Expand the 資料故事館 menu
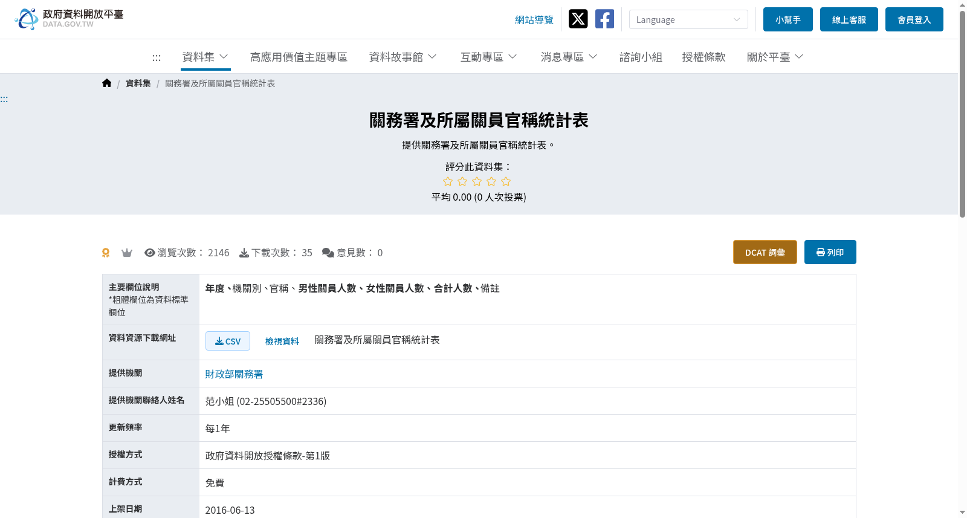Screen dimensions: 967x518 (x=403, y=57)
